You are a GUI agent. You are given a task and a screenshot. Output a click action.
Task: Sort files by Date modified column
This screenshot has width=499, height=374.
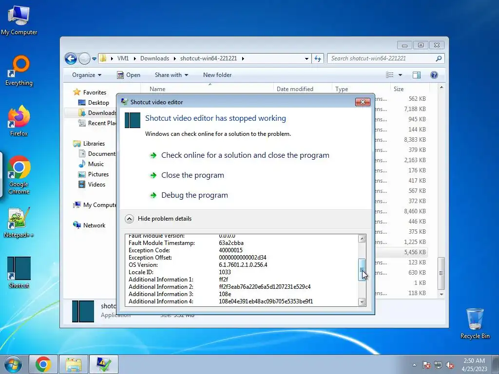coord(302,89)
